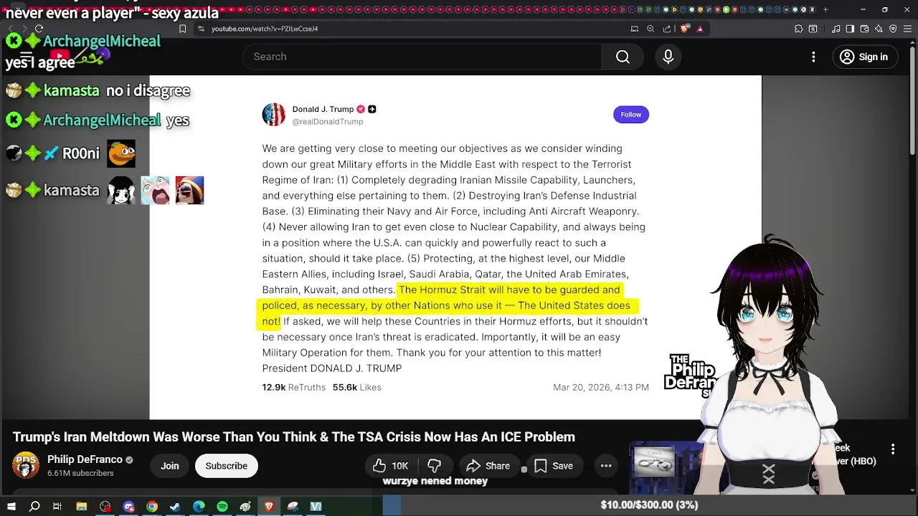Click the '$10.00/$300.00 (3%)' goal text
The height and width of the screenshot is (516, 918).
[649, 505]
